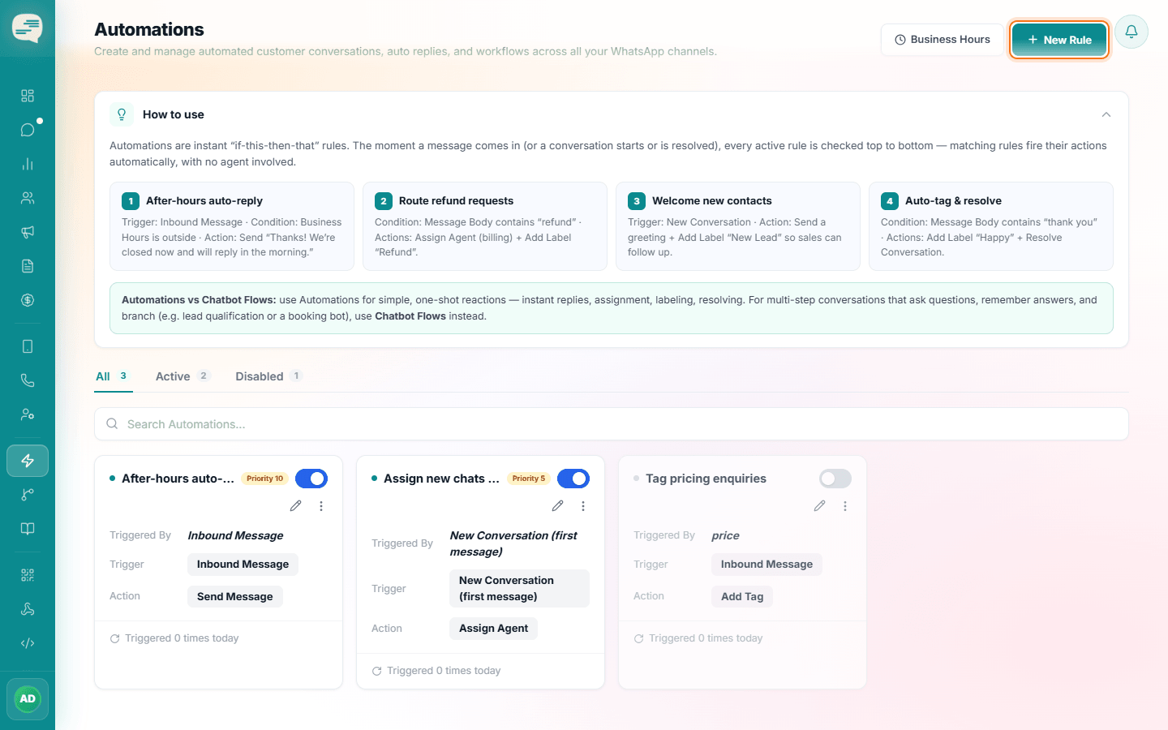Click the app logo in the sidebar
This screenshot has height=730, width=1168.
pyautogui.click(x=28, y=28)
